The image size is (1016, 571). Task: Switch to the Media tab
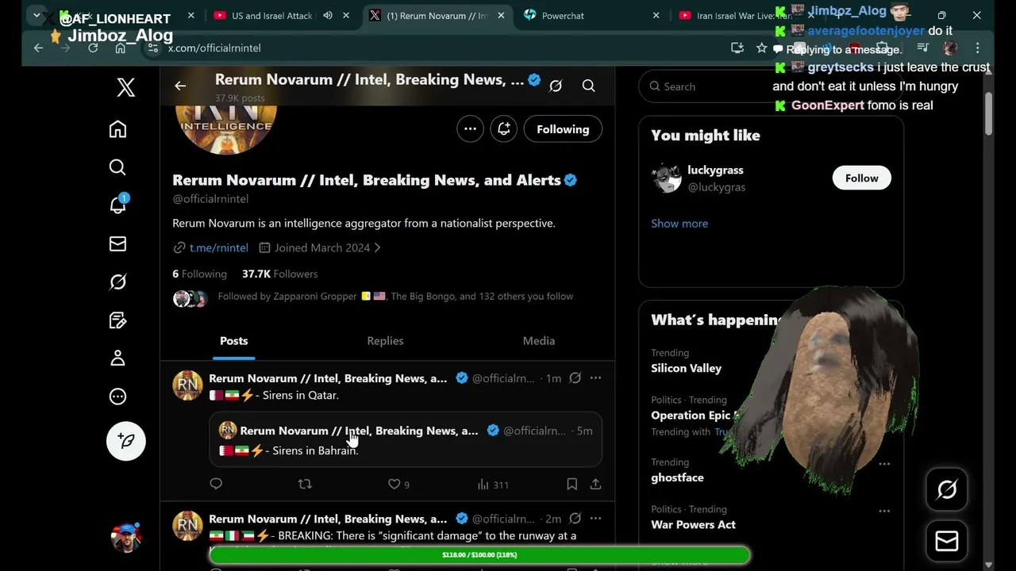[538, 341]
